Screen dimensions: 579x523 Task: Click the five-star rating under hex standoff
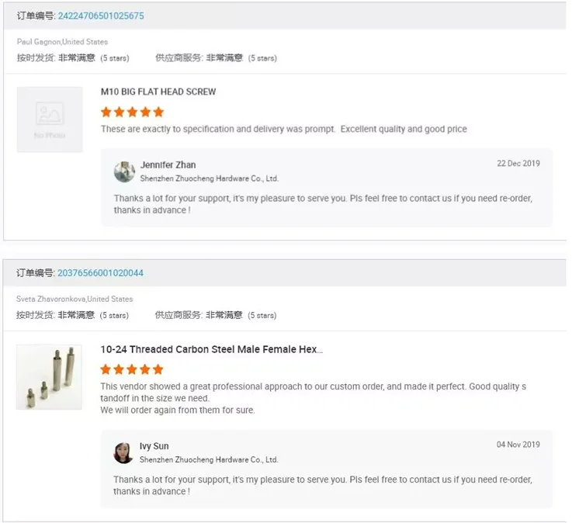click(x=132, y=369)
